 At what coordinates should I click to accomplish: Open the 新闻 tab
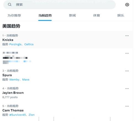72,15
